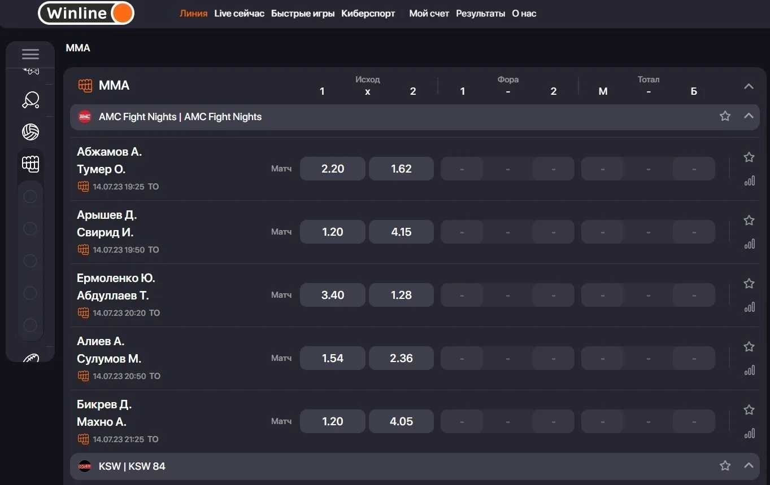This screenshot has width=770, height=485.
Task: Favorite the KSW 84 league
Action: point(725,466)
